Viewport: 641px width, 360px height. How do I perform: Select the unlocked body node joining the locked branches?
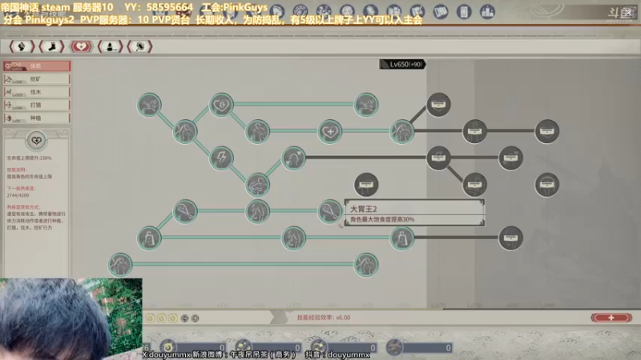[x=402, y=131]
